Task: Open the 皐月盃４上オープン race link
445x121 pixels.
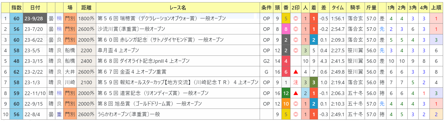Action: coord(118,50)
